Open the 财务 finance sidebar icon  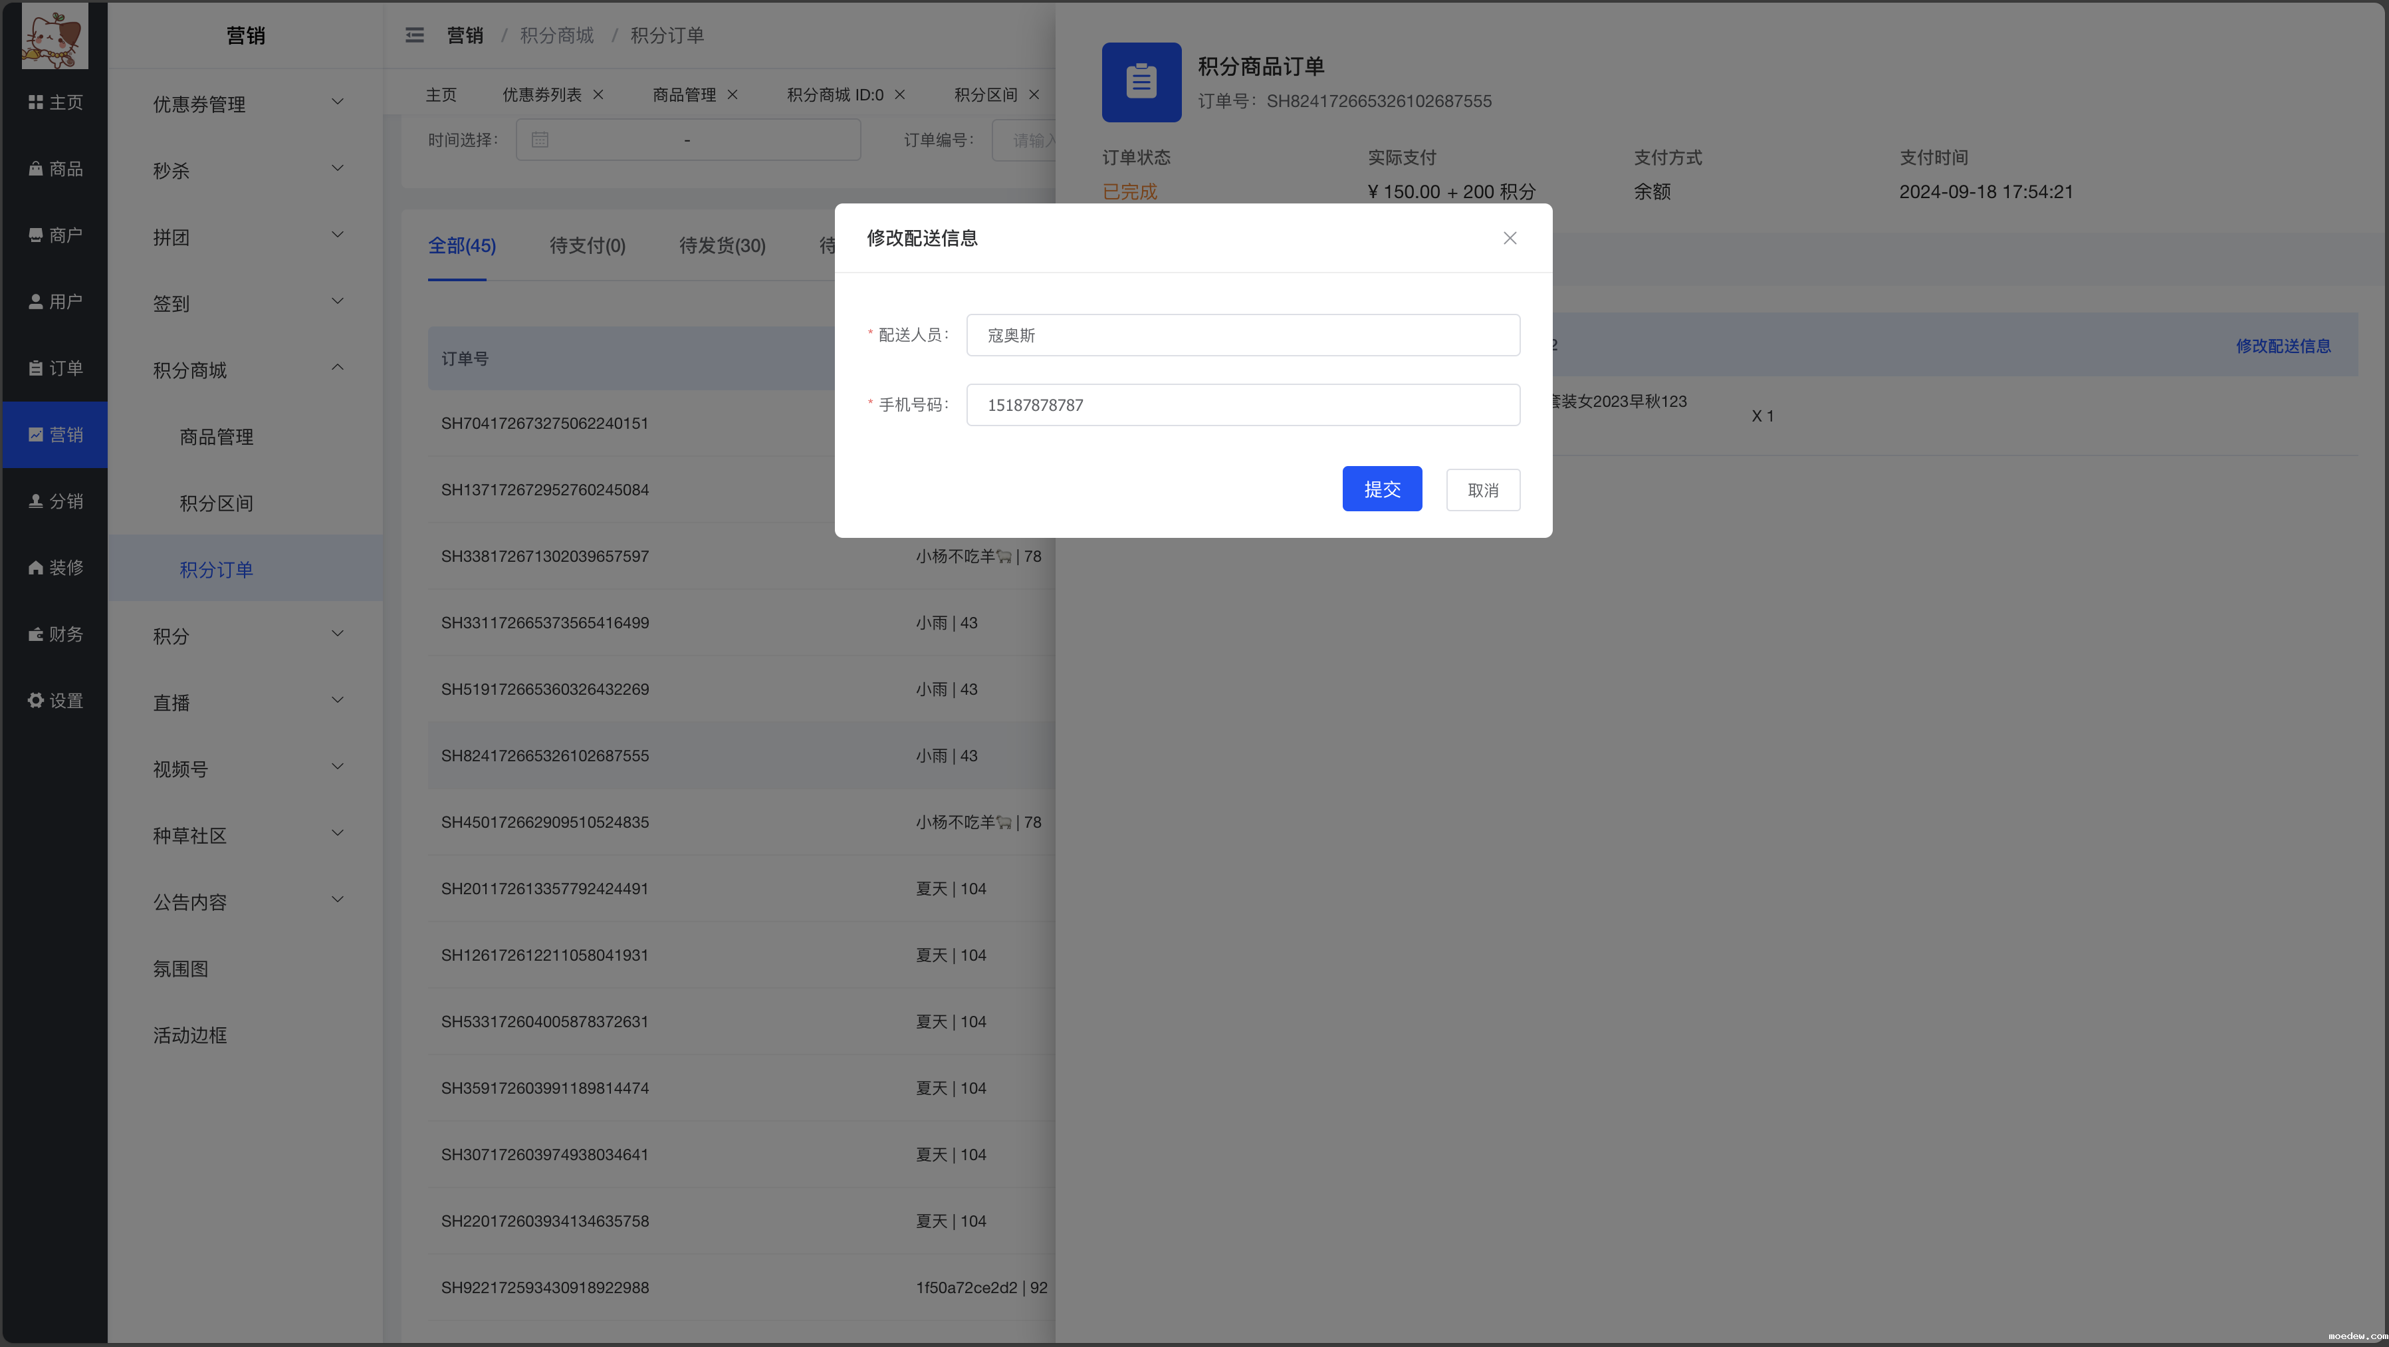(x=36, y=634)
